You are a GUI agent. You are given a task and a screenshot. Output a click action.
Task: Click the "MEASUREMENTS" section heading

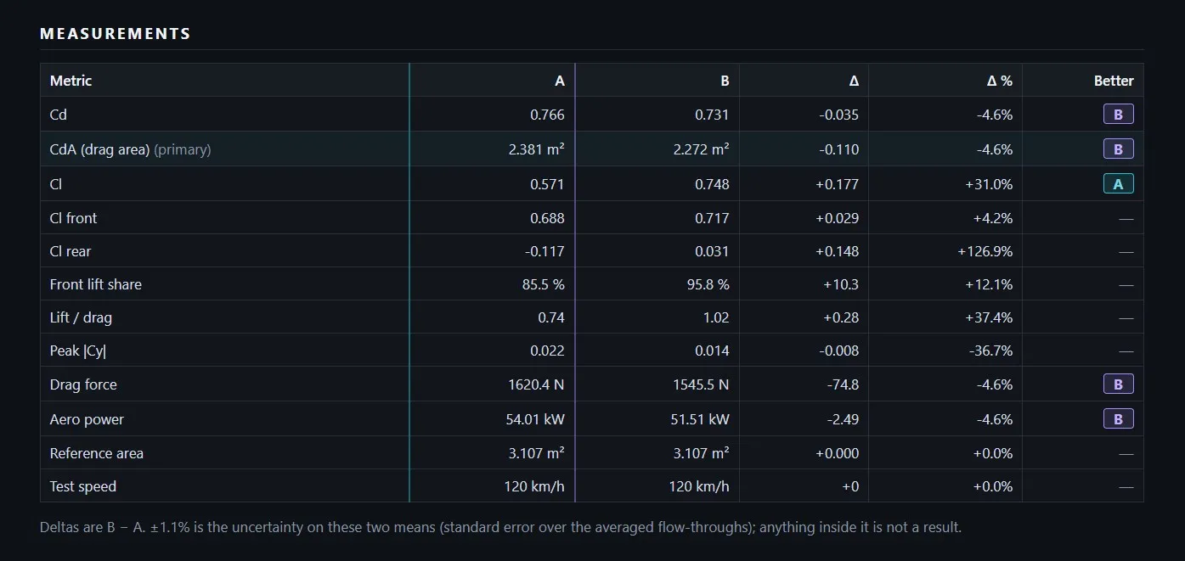click(x=116, y=34)
